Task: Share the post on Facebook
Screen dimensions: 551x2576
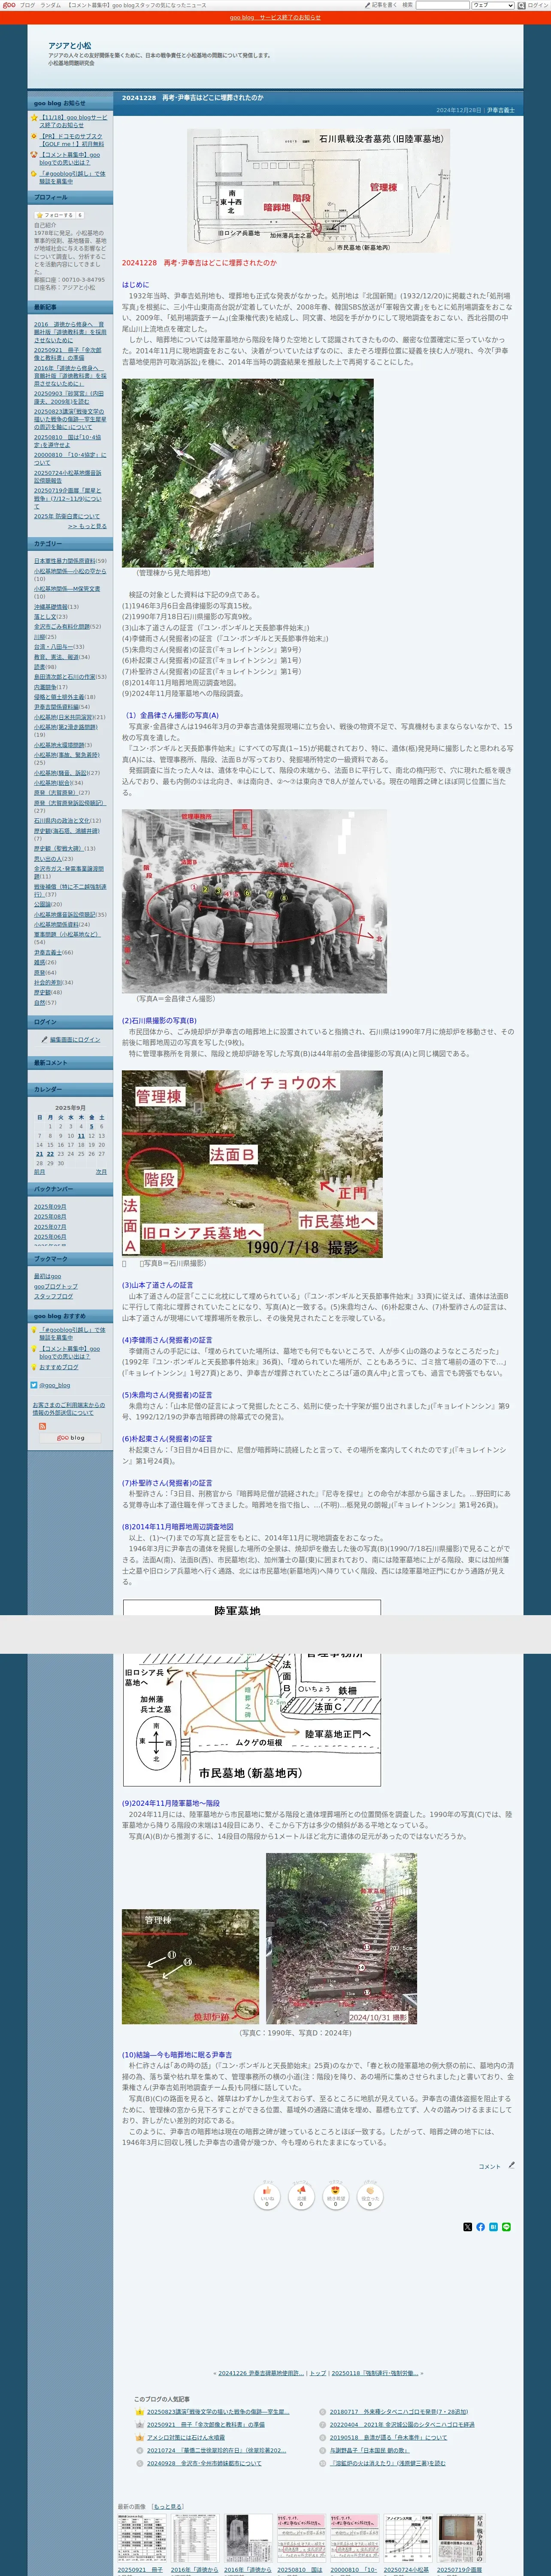Action: [480, 2227]
